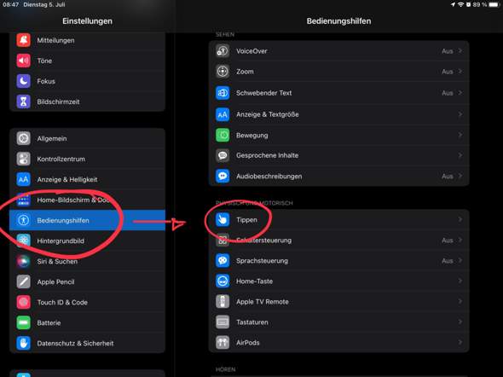Open the red Mitteilungen bell icon

pyautogui.click(x=23, y=40)
